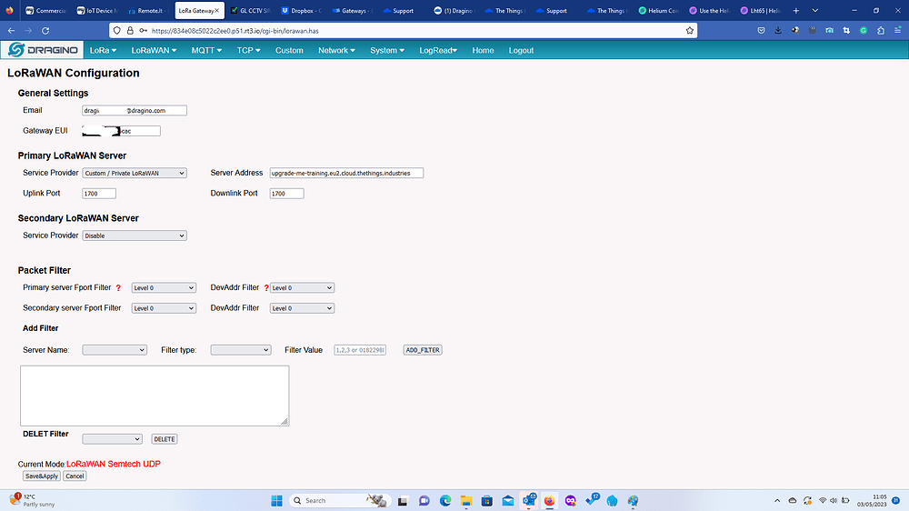The width and height of the screenshot is (909, 511).
Task: Open the Filter type dropdown
Action: 240,350
